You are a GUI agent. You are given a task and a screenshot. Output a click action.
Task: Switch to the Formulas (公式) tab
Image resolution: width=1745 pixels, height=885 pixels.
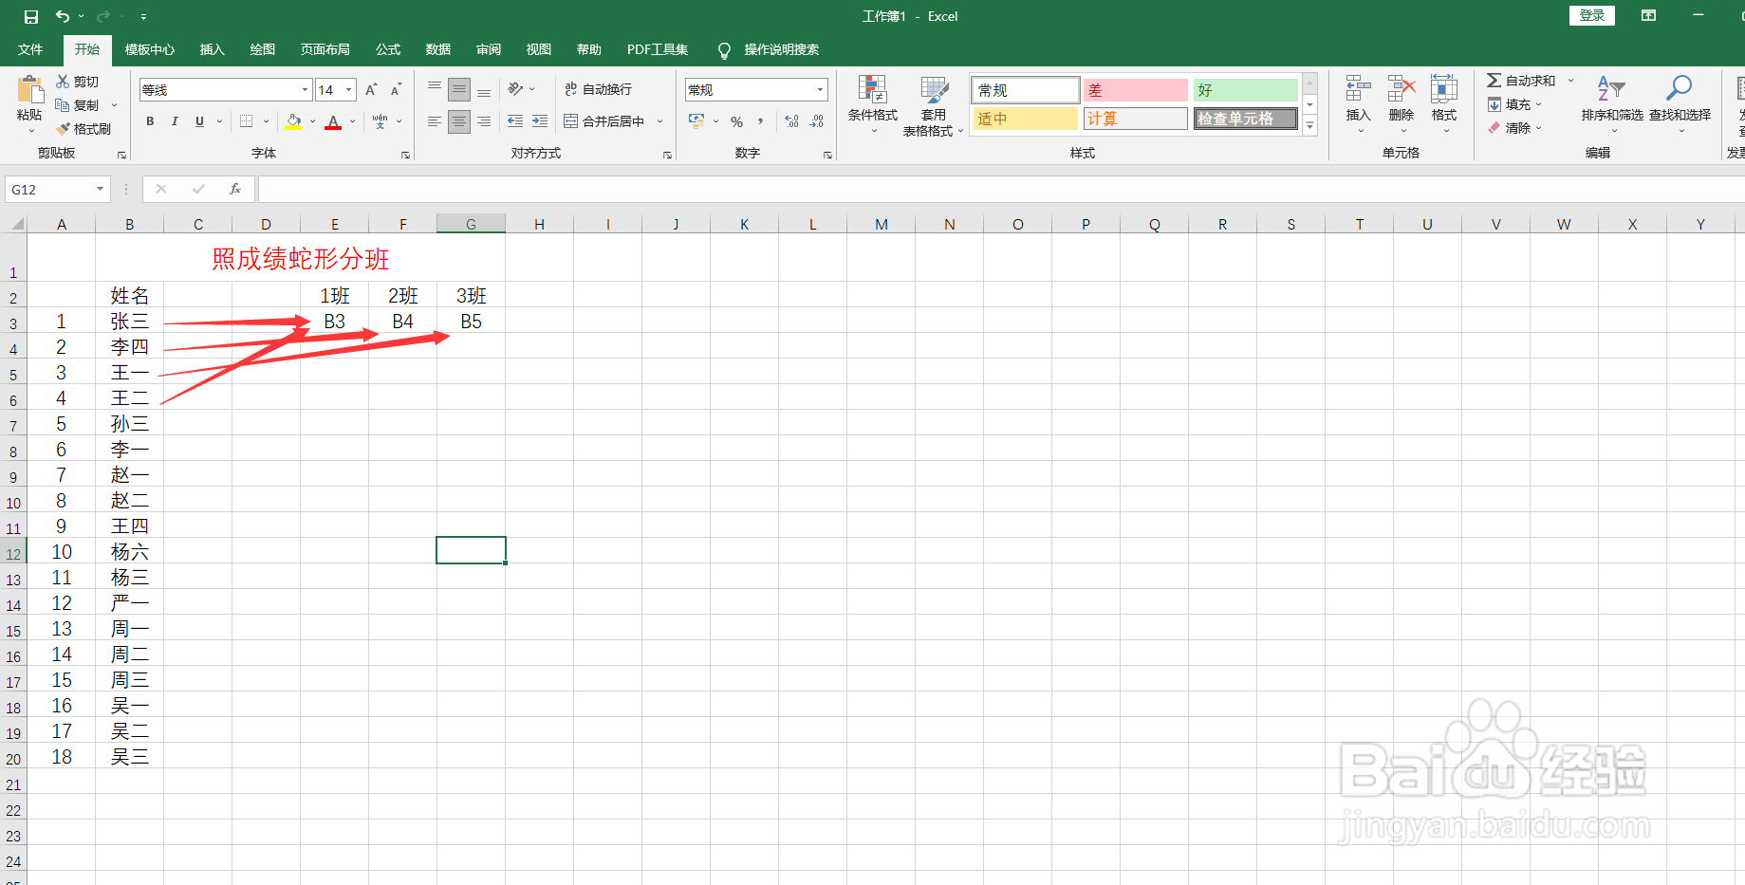tap(388, 49)
